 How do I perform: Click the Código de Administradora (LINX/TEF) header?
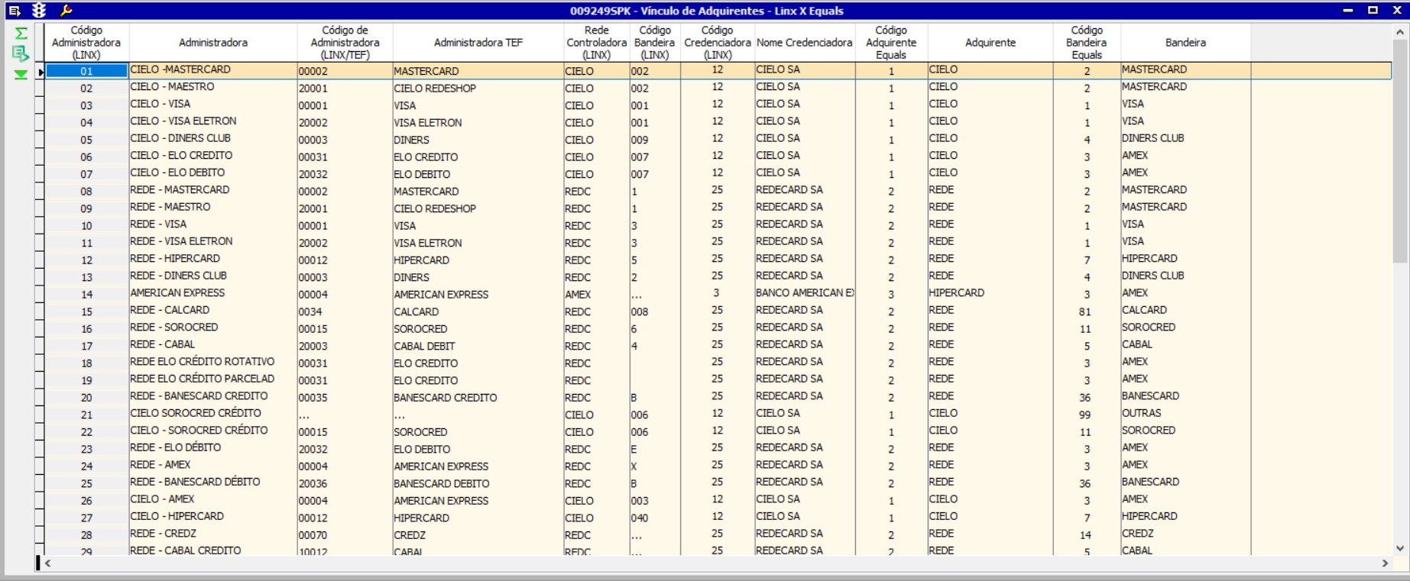345,43
